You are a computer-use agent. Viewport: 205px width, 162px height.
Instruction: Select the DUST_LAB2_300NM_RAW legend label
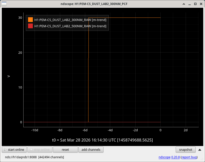(x=70, y=20)
